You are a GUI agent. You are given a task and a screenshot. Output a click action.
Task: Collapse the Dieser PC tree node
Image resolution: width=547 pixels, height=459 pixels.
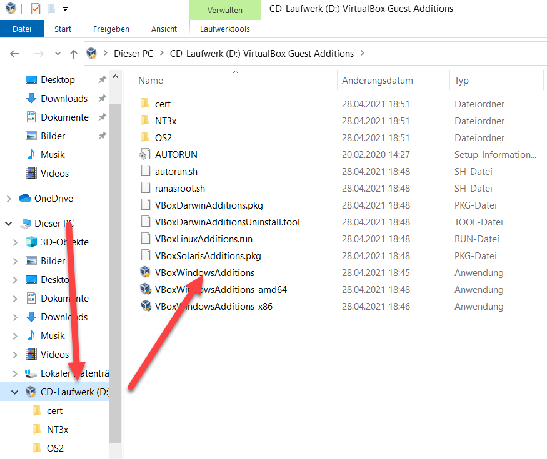8,224
